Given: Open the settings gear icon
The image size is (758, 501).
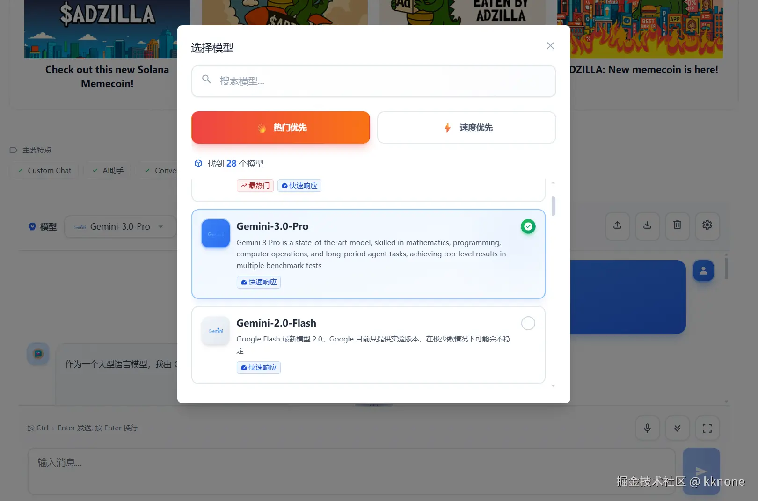Looking at the screenshot, I should coord(707,225).
